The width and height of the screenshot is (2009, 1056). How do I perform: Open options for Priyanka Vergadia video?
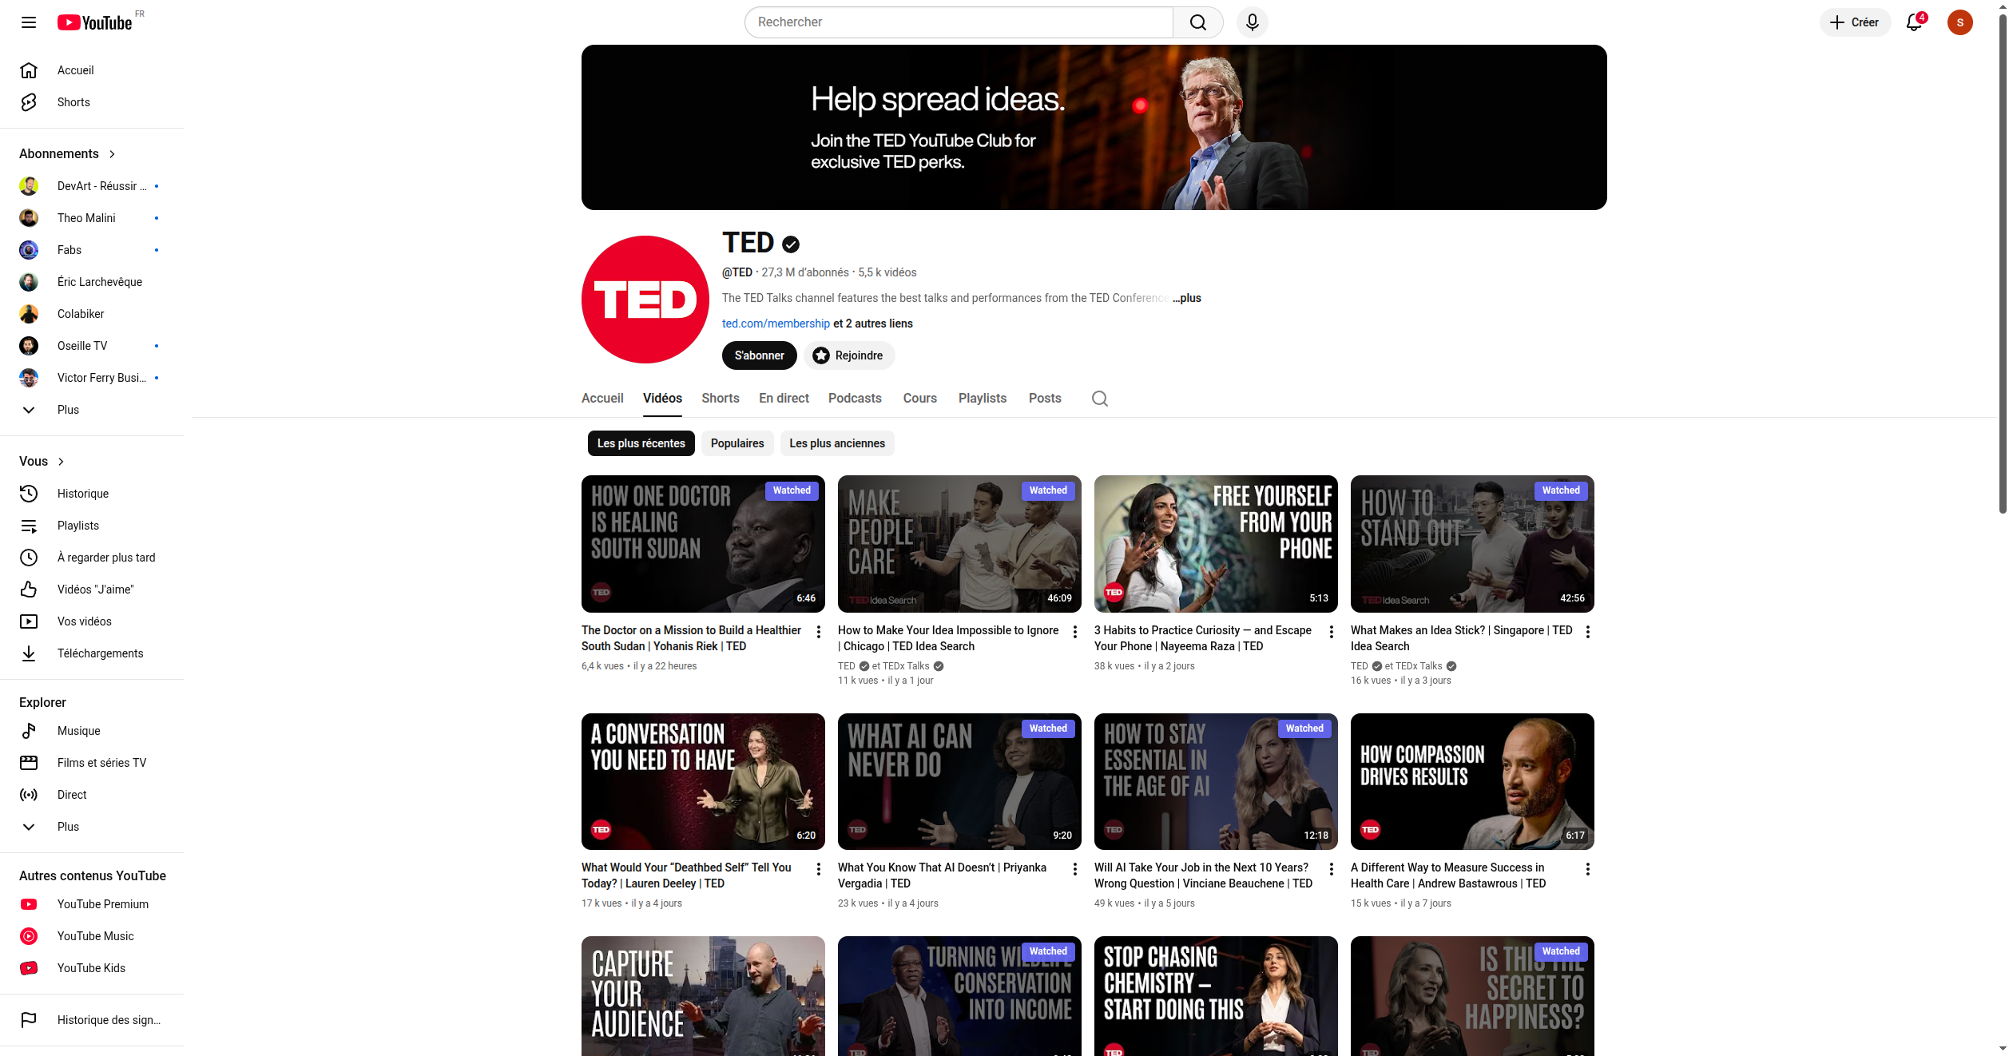1075,869
